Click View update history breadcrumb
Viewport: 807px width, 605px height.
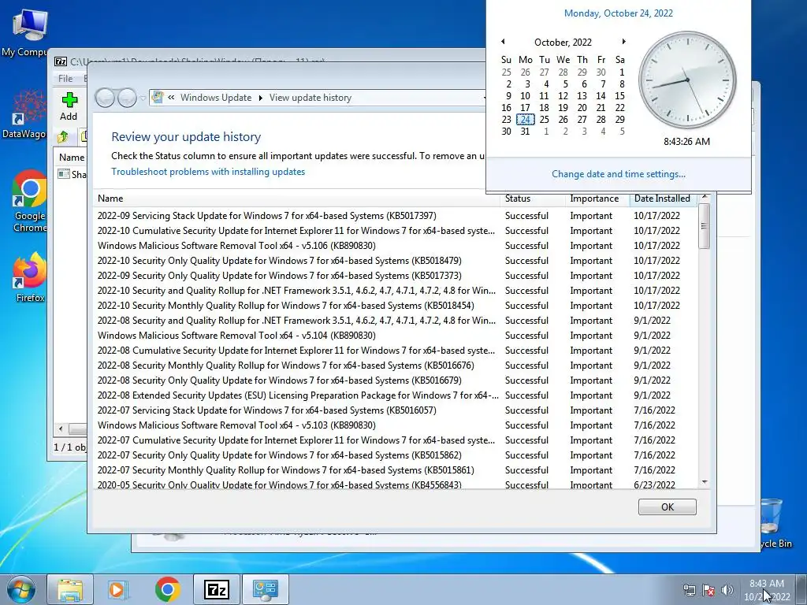[311, 98]
